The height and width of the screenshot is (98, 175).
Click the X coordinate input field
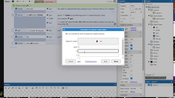98,51
